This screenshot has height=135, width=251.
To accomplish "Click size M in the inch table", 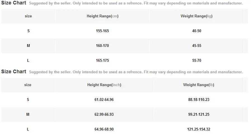I will tap(28, 114).
